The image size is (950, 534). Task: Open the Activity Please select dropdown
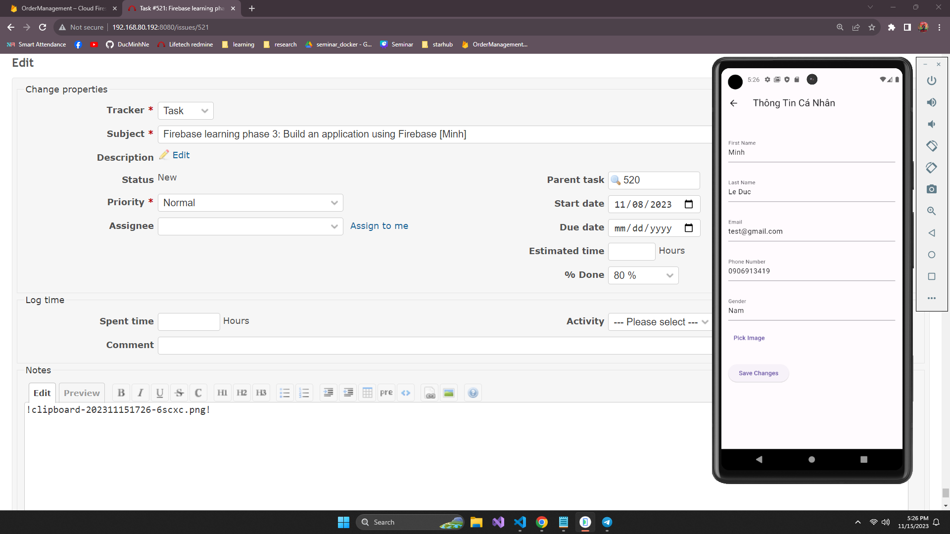(661, 322)
